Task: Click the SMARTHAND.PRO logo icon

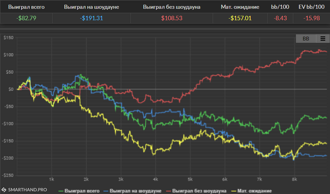Action: coord(4,190)
